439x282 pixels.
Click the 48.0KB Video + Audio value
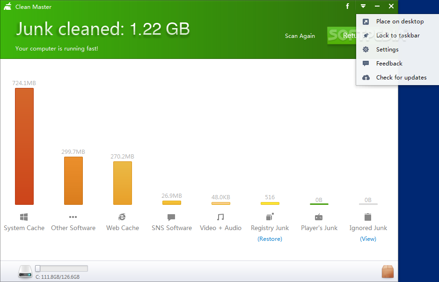[x=220, y=197]
